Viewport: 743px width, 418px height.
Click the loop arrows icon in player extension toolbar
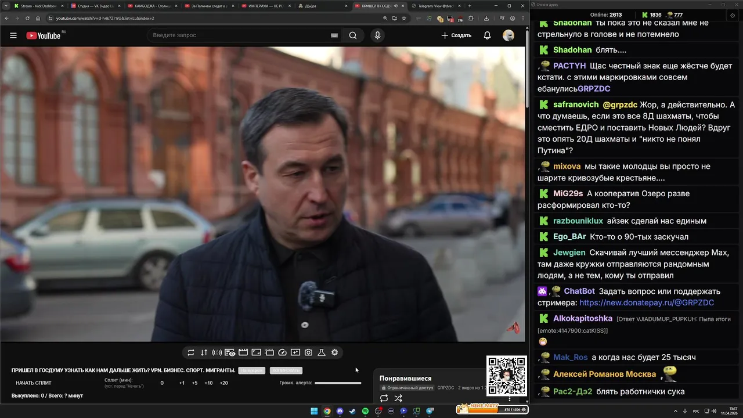point(191,352)
